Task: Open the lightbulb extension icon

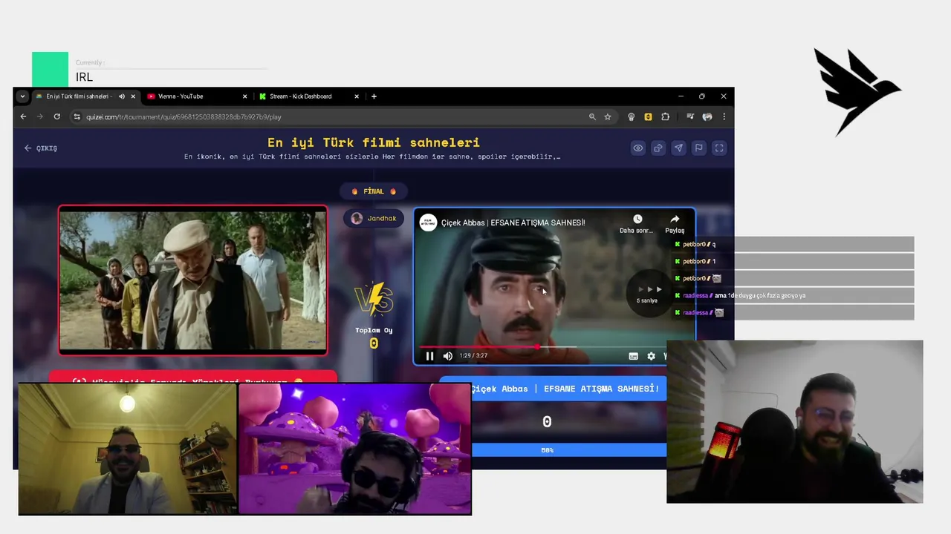Action: coord(631,116)
